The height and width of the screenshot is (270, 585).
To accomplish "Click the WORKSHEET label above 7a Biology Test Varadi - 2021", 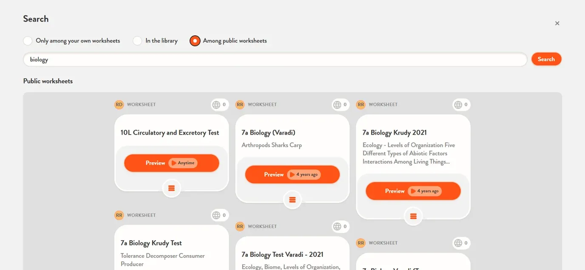I will (x=262, y=227).
